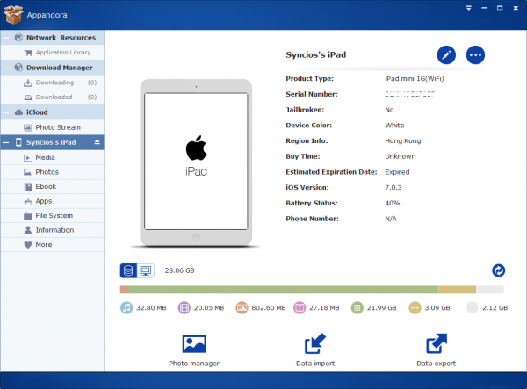Click the eject icon beside Syncios's iPad

click(x=97, y=142)
